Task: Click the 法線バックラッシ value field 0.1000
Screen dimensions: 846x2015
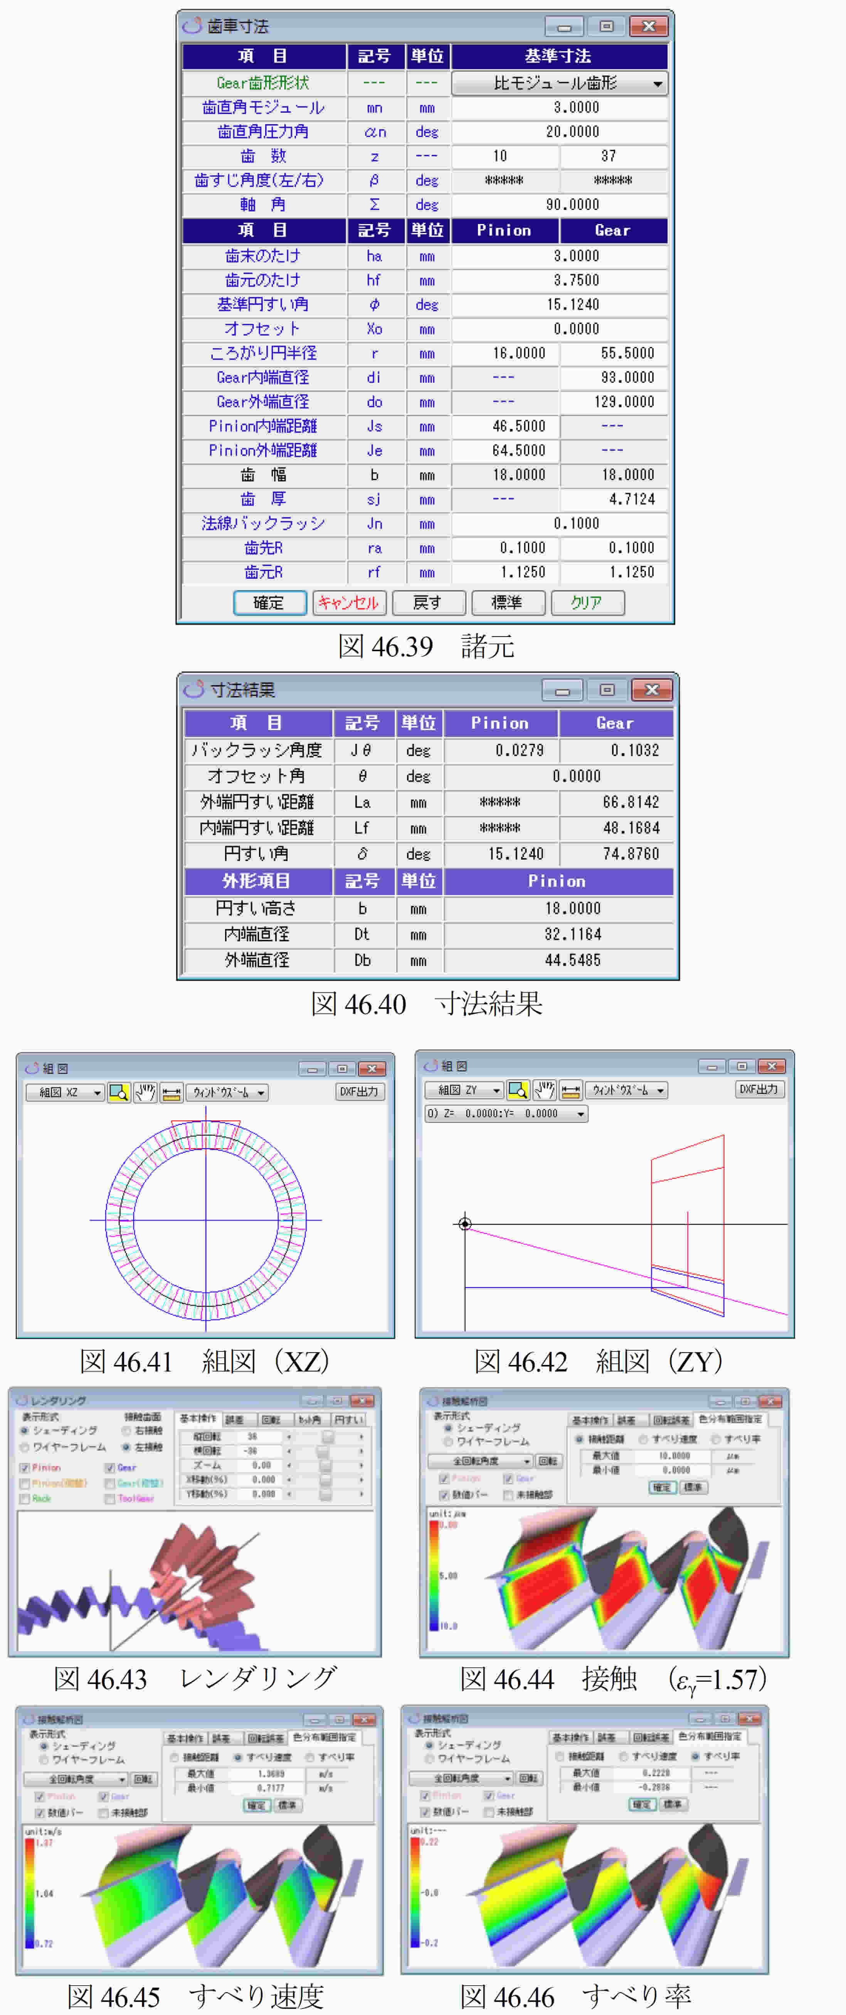Action: point(559,523)
